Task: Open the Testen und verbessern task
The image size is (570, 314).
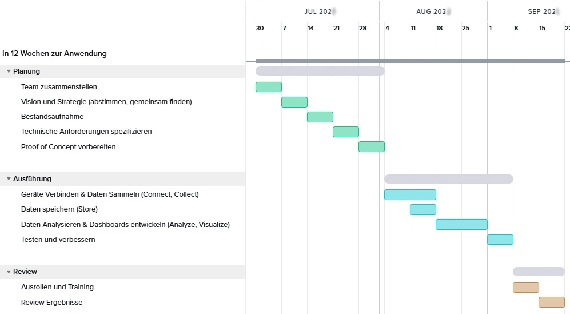Action: click(x=58, y=240)
